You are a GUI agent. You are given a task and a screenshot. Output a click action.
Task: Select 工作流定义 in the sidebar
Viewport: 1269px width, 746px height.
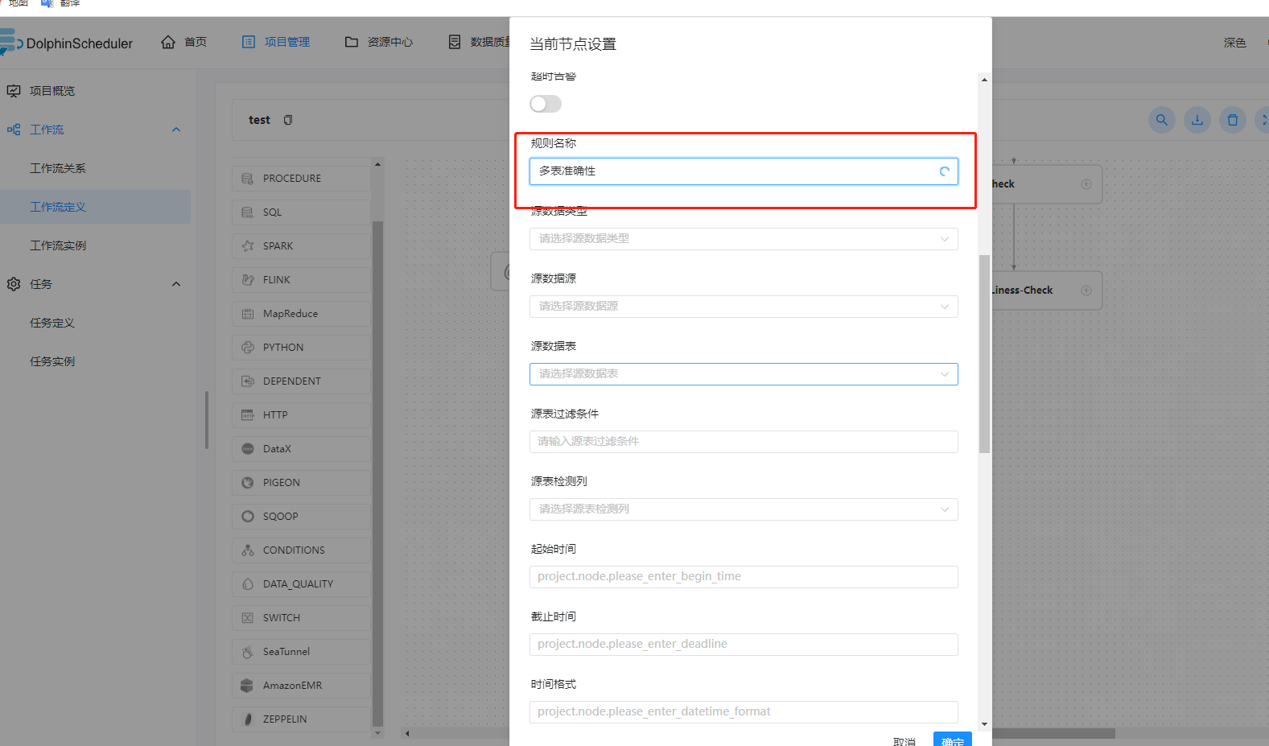58,207
